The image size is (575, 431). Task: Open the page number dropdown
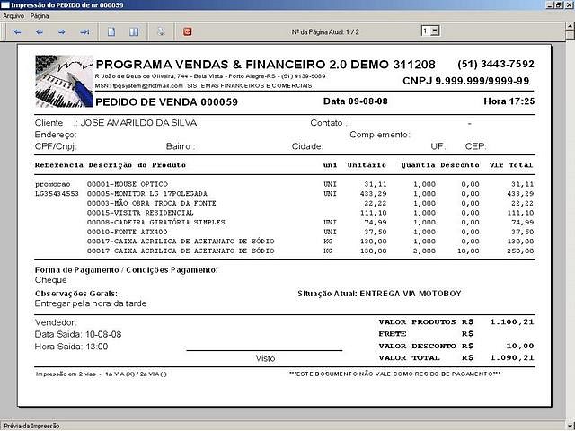(x=435, y=31)
